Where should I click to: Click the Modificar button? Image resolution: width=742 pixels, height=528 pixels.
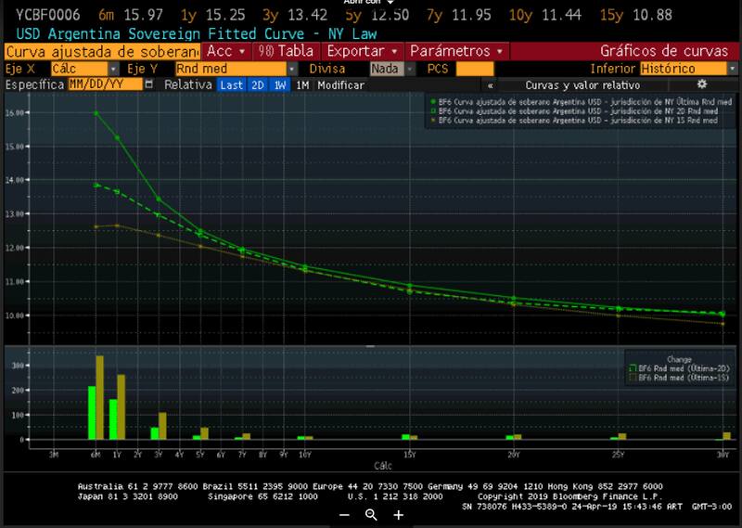[x=343, y=84]
